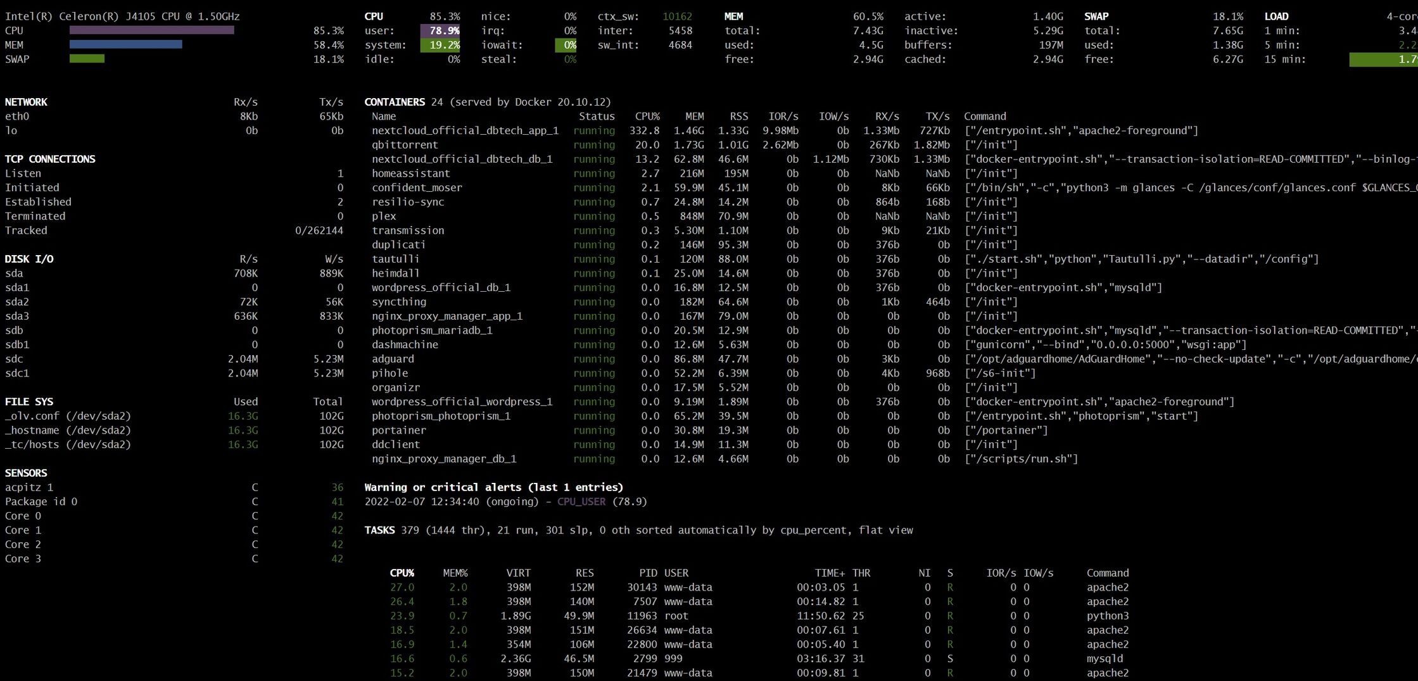Click the highlighted system CPU value 19.2%
This screenshot has height=681, width=1418.
tap(440, 45)
